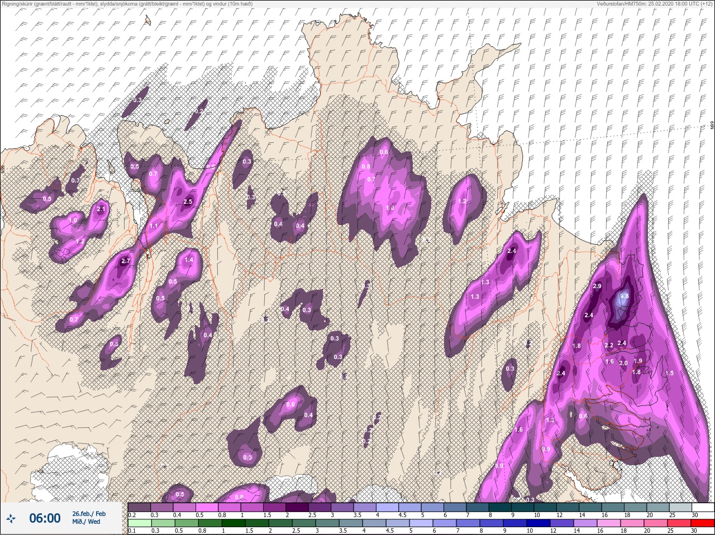Click the 2.0 precipitation value on the map

coord(623,363)
